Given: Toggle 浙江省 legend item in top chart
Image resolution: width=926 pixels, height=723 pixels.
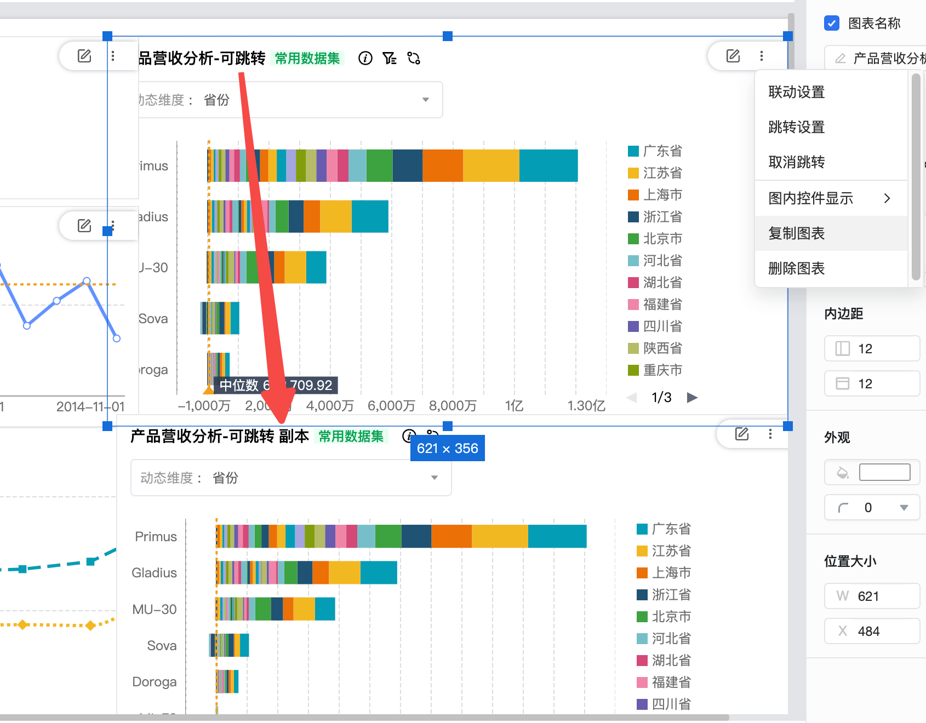Looking at the screenshot, I should (655, 217).
